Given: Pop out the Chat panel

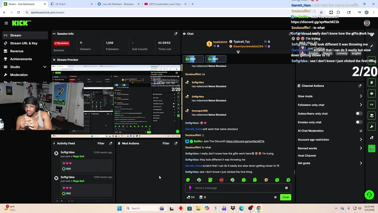Looking at the screenshot, I should tap(291, 34).
